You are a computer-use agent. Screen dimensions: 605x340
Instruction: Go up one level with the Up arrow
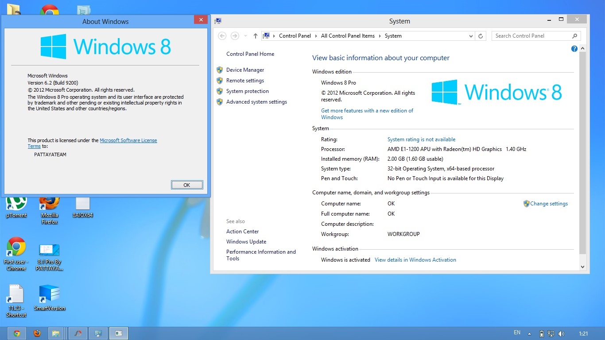[256, 36]
